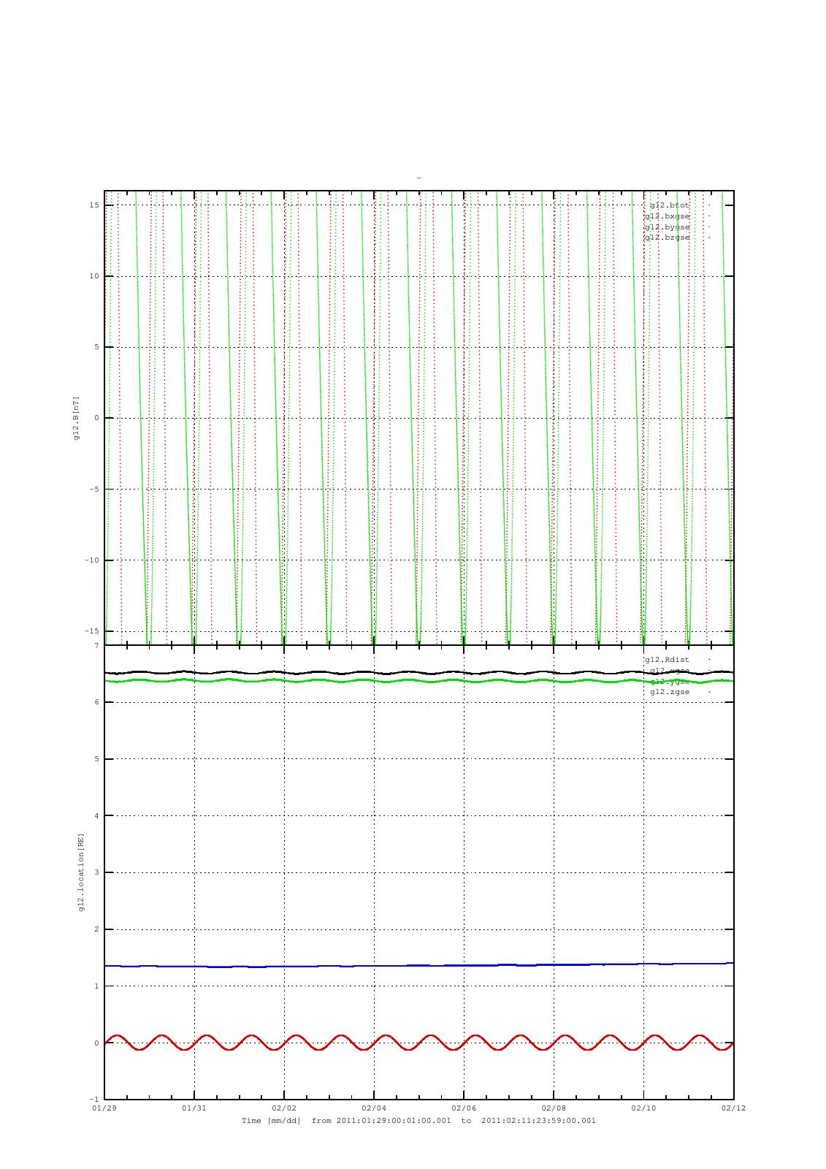This screenshot has width=826, height=1169.
Task: Click the 2 tick on the location axis
Action: (x=96, y=929)
